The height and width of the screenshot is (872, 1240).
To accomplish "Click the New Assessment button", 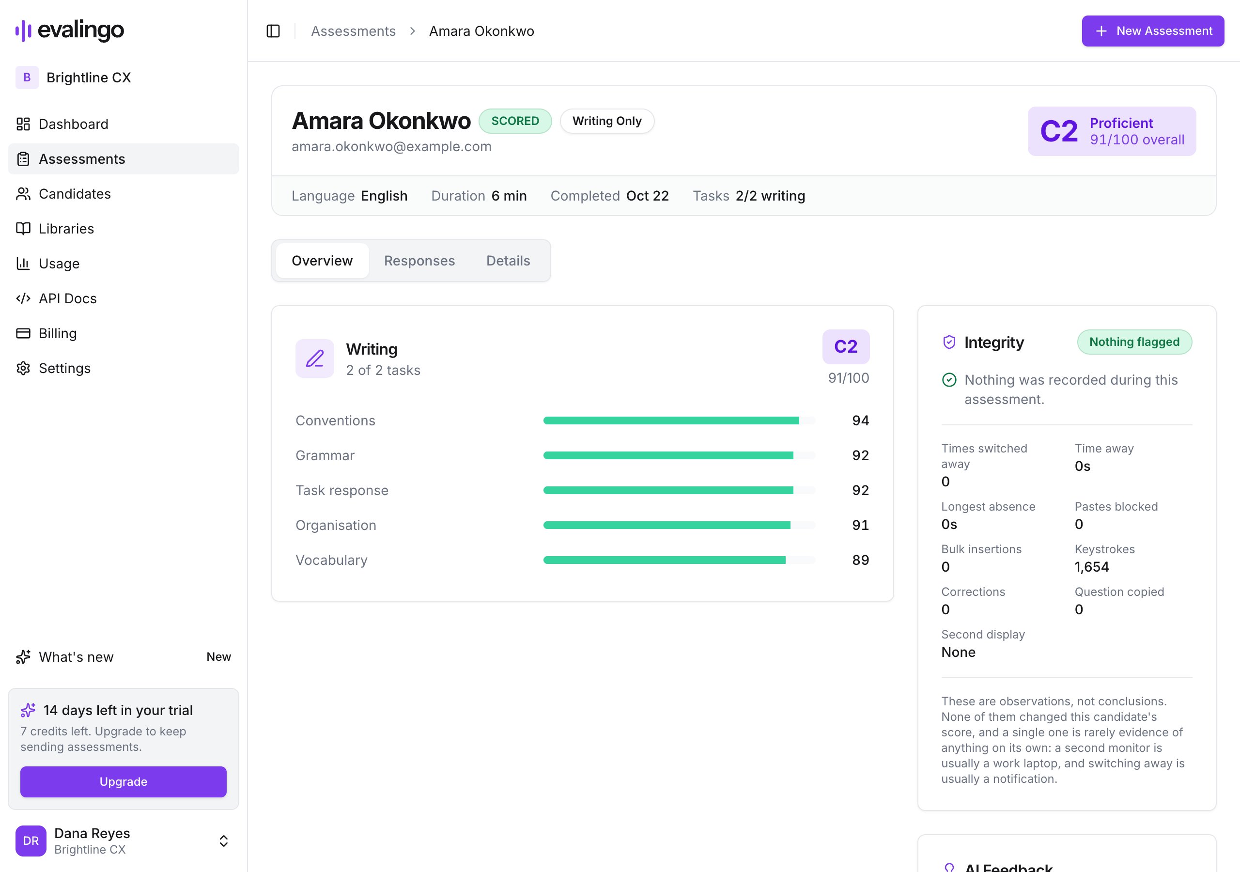I will [x=1152, y=31].
